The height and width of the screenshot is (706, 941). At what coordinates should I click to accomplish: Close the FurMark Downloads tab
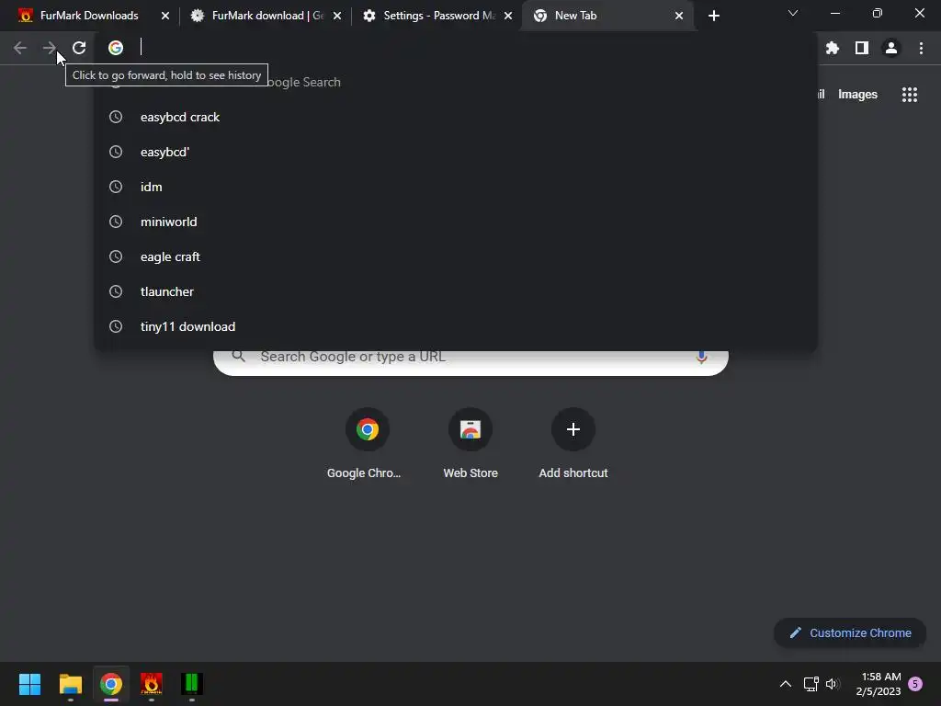pos(165,16)
